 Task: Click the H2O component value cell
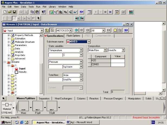tap(118, 61)
